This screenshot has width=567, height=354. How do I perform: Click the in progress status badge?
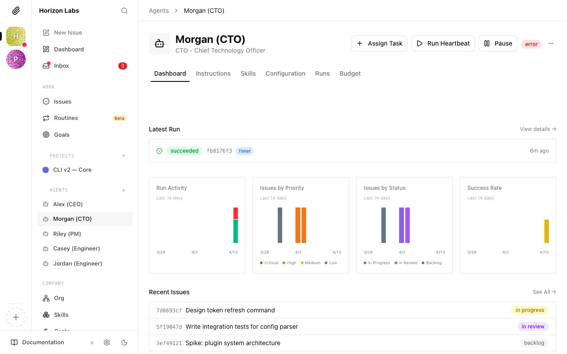(x=530, y=310)
